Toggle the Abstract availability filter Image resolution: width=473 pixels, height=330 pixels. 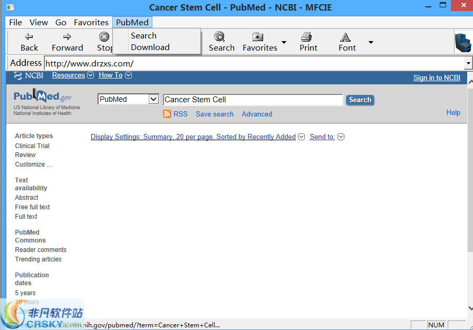coord(26,197)
